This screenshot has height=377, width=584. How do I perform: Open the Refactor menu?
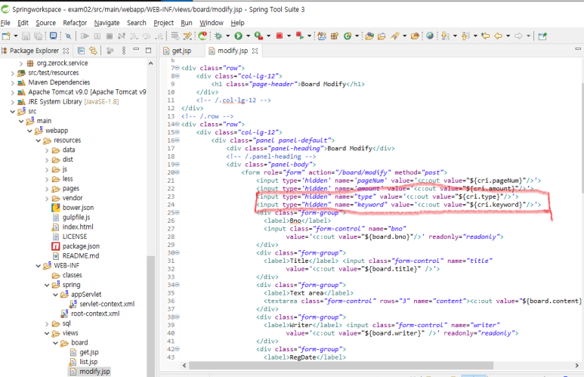(75, 23)
